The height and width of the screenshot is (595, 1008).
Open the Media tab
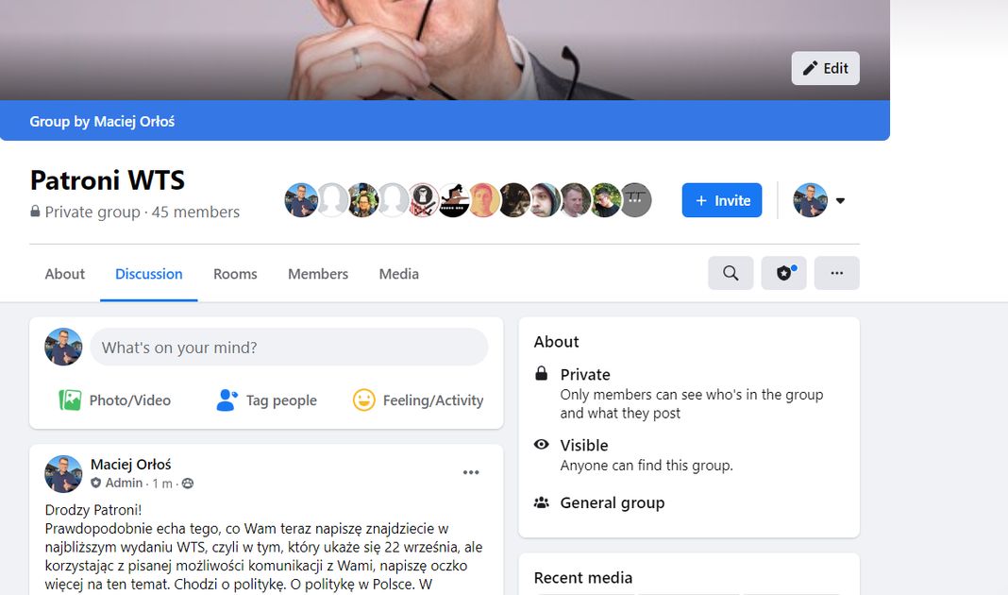tap(398, 274)
